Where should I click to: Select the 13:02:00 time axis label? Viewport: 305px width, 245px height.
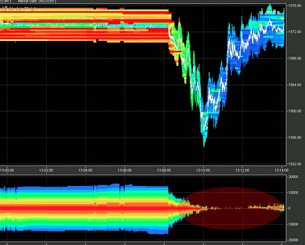[x=46, y=170]
